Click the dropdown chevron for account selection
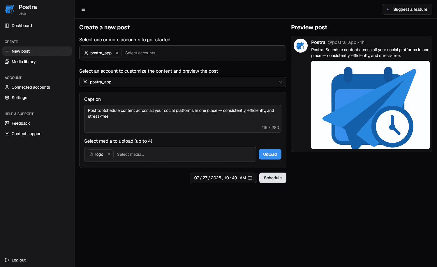 (x=280, y=82)
